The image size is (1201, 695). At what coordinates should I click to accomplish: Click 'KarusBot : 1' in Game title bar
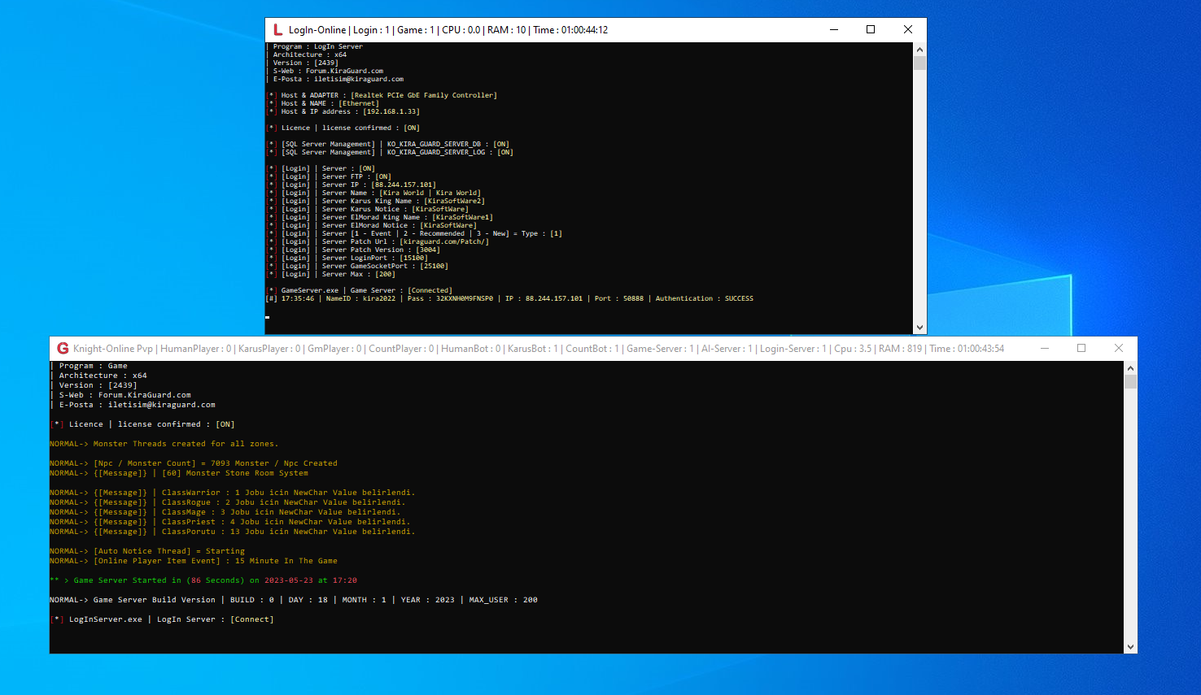point(533,349)
